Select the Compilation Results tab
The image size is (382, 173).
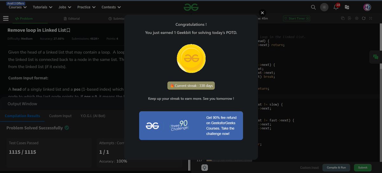click(x=22, y=116)
